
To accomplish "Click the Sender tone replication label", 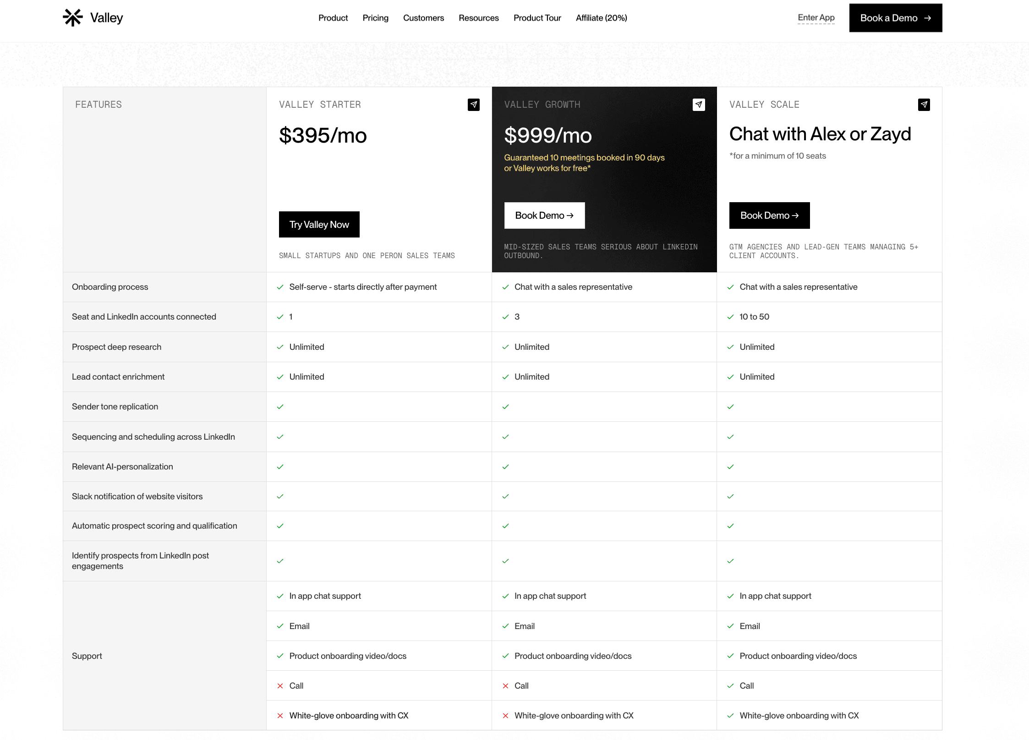I will pyautogui.click(x=115, y=407).
